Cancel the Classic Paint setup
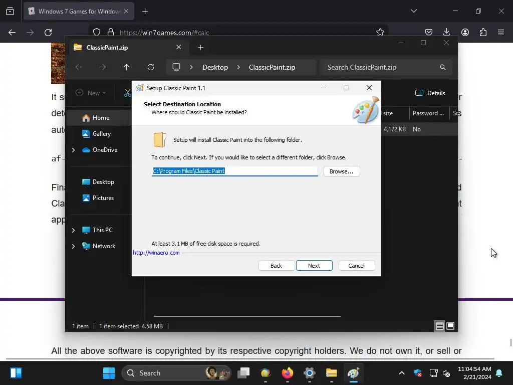 (x=356, y=266)
